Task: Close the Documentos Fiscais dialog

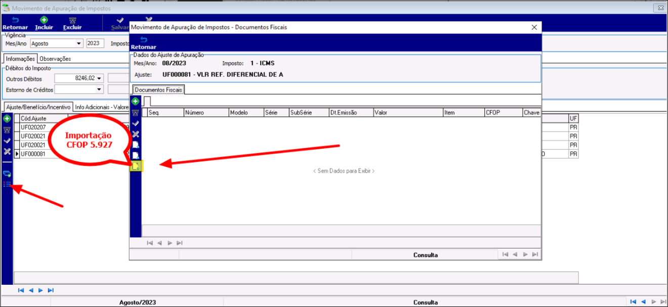Action: tap(533, 27)
